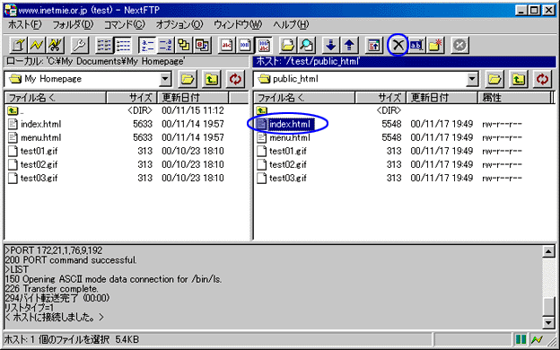Click log pane scrollbar up arrow

pos(548,251)
